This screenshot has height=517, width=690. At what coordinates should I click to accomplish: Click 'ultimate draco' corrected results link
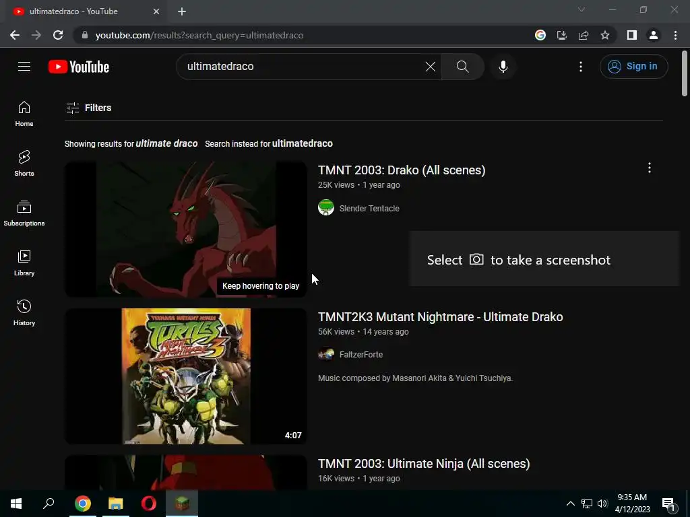166,144
